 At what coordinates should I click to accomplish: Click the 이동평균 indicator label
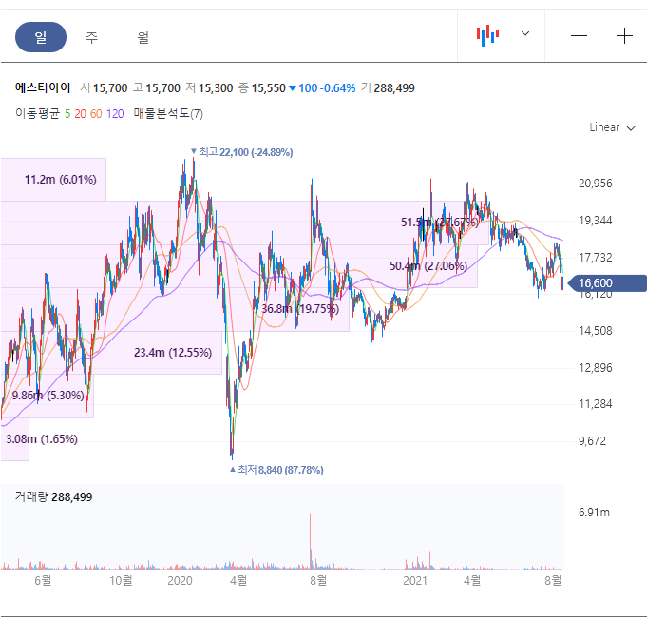tap(38, 113)
